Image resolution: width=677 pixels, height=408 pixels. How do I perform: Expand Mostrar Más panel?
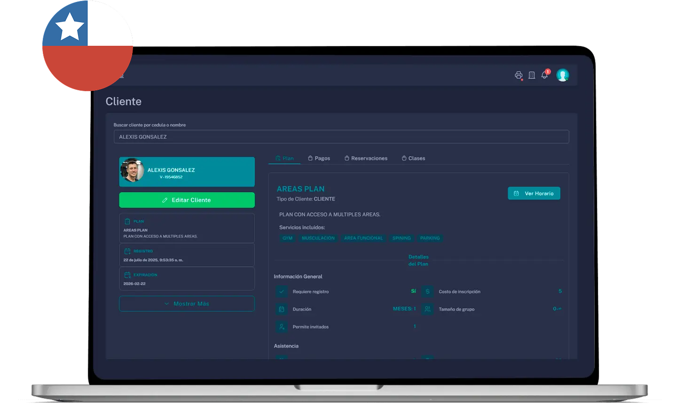click(x=187, y=304)
